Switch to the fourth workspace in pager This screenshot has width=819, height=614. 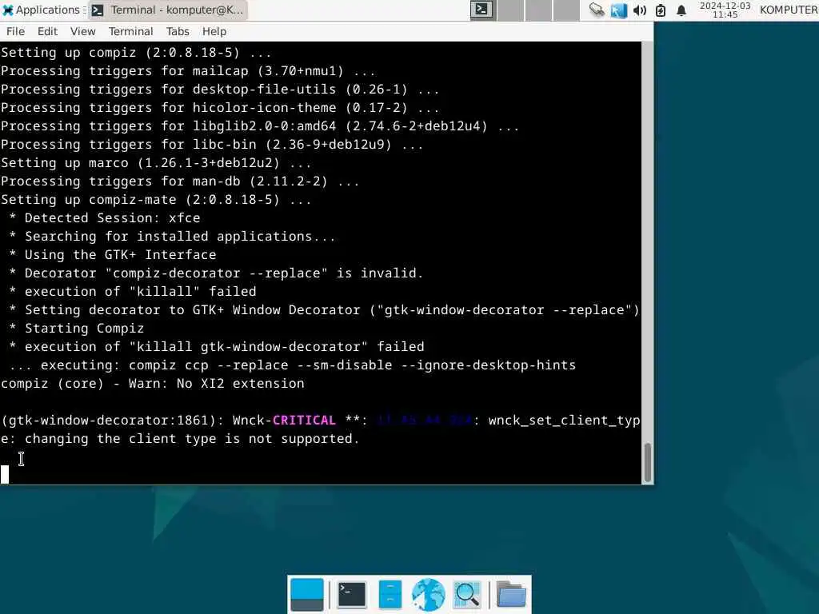point(567,10)
